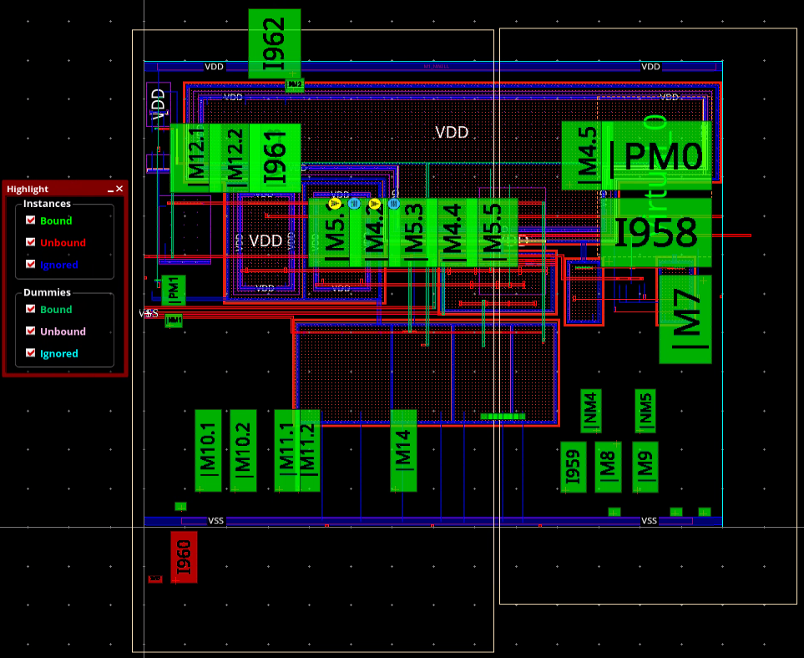This screenshot has height=658, width=804.
Task: Select instance M7
Action: (x=685, y=319)
